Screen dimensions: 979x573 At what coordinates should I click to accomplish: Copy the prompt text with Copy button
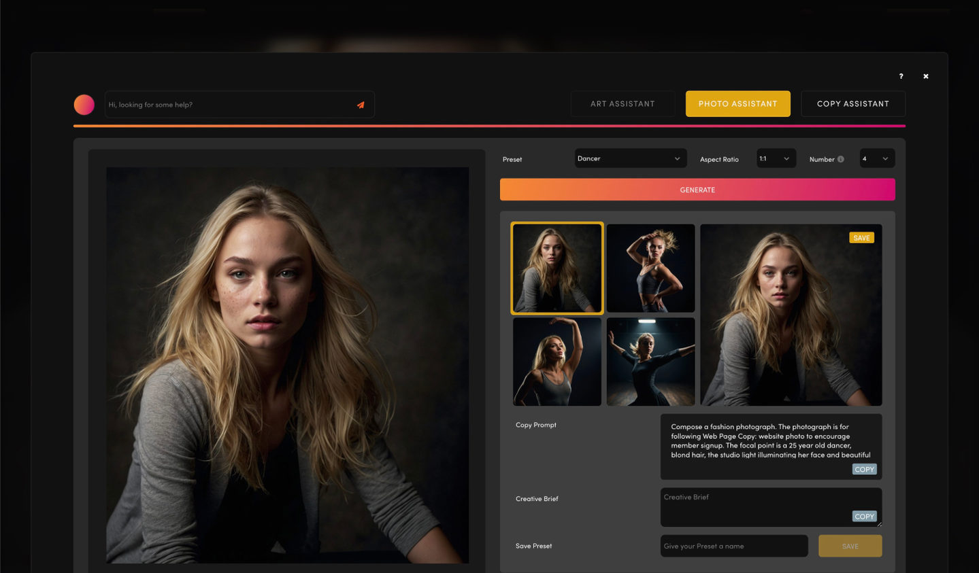pyautogui.click(x=864, y=469)
